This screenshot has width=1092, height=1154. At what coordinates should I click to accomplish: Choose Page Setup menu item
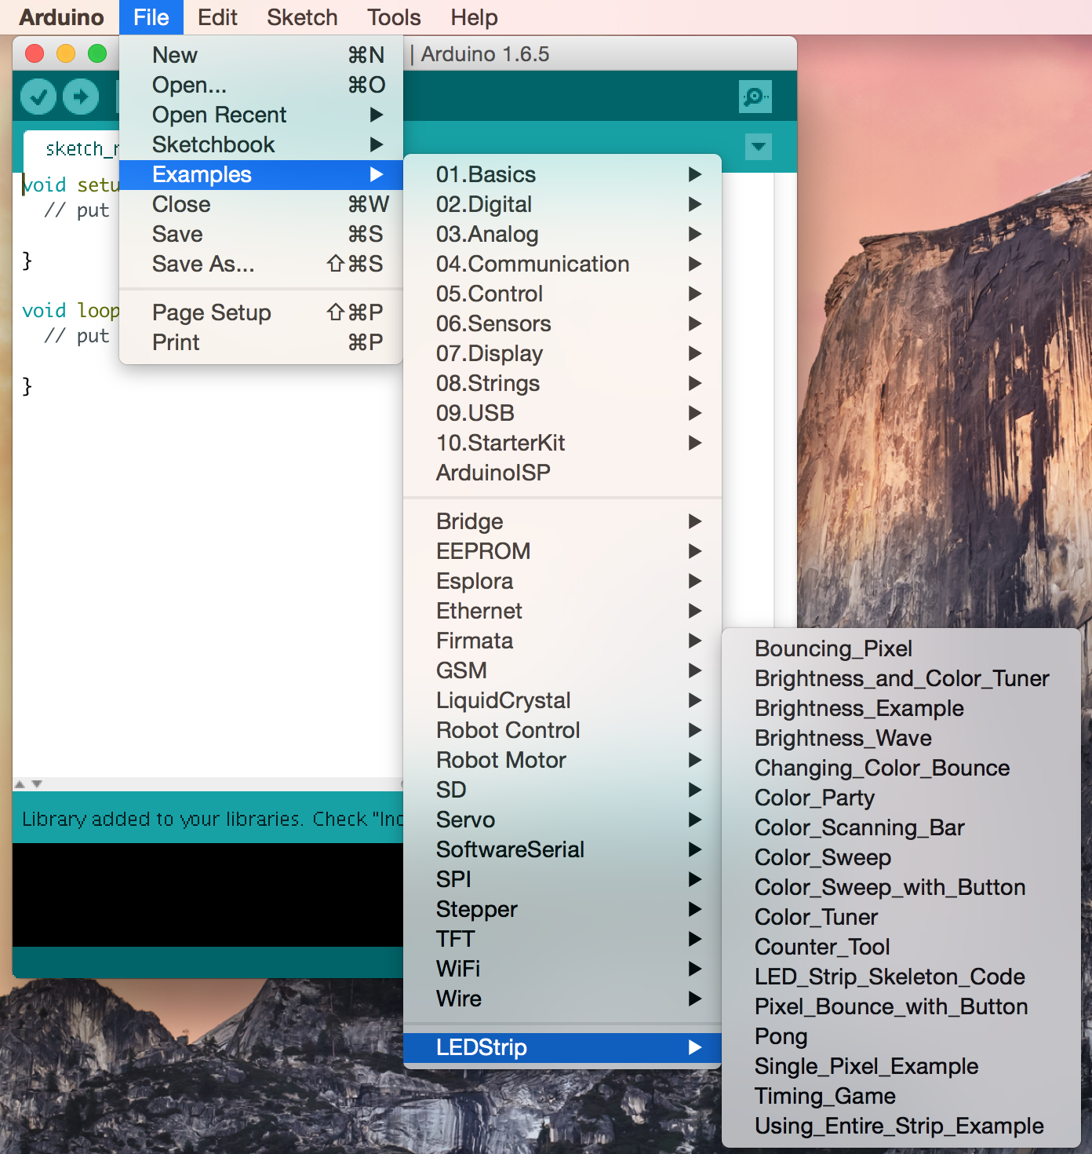tap(261, 312)
